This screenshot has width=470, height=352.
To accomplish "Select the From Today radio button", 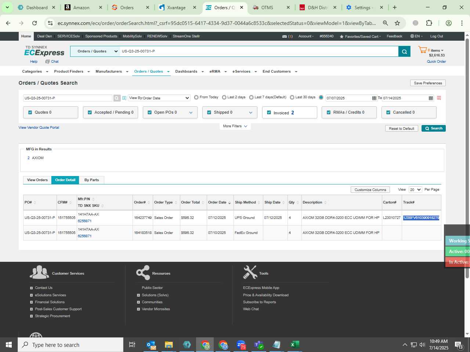I will click(196, 98).
